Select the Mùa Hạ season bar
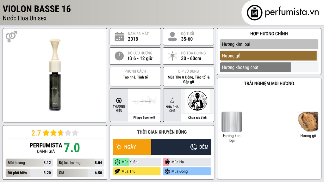Screen dimensions: 324x182 click(x=187, y=162)
